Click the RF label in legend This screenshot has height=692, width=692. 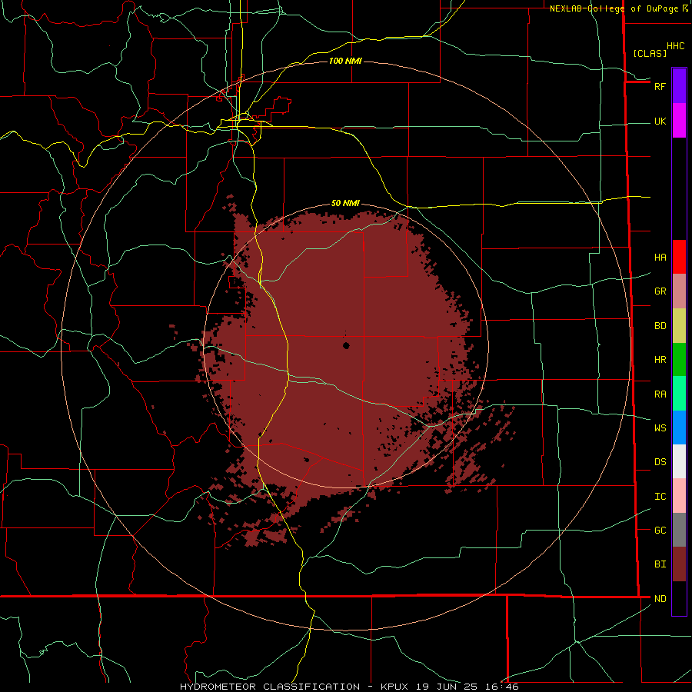(x=660, y=86)
